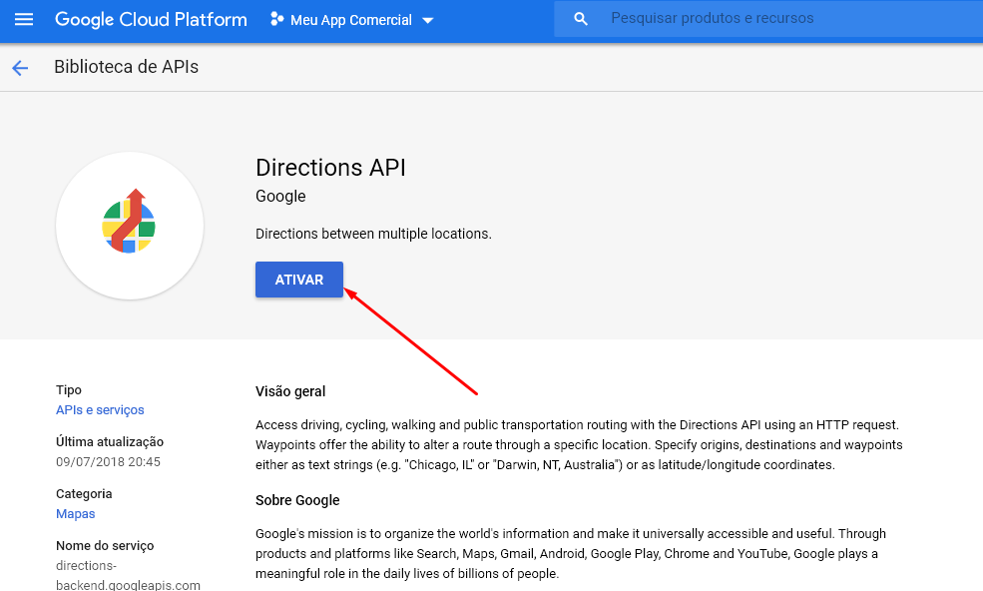Viewport: 983px width, 591px height.
Task: Click the Directions API title
Action: pyautogui.click(x=330, y=168)
